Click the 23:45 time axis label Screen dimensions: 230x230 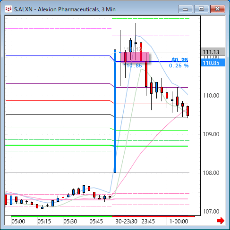pyautogui.click(x=148, y=222)
